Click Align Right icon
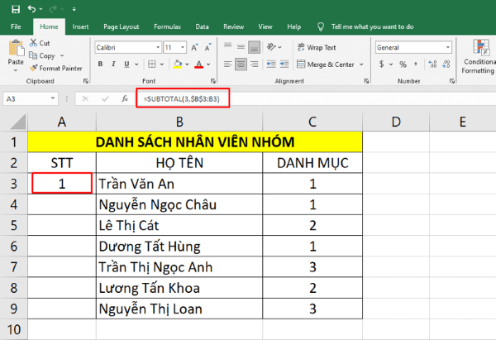Viewport: 496px width, 340px height. (x=254, y=65)
